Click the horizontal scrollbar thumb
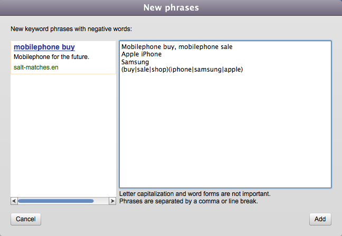Image resolution: width=342 pixels, height=236 pixels. 56,201
